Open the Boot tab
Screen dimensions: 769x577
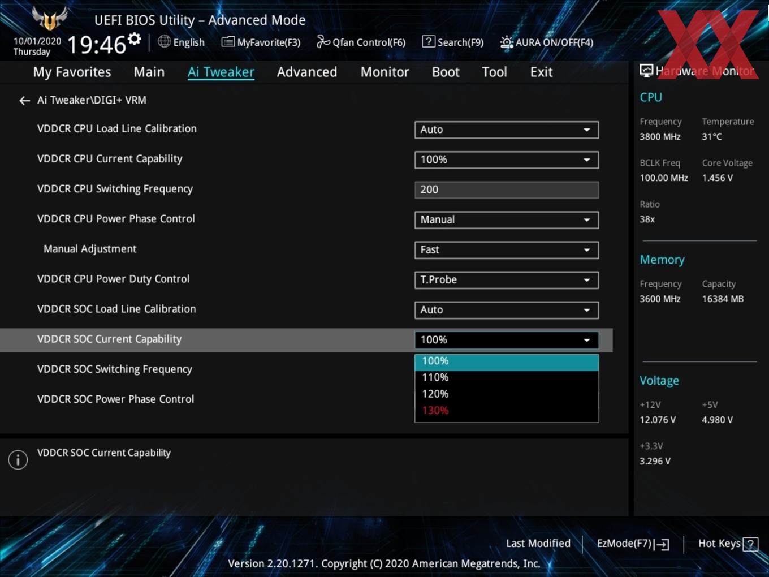446,72
